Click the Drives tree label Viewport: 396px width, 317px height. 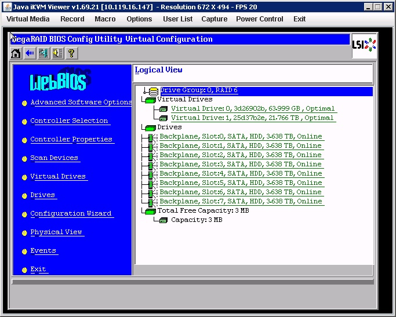(x=169, y=127)
